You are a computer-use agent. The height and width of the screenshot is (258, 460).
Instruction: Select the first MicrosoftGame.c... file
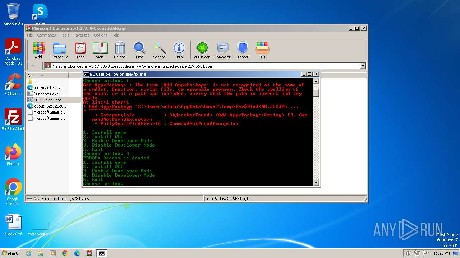[x=47, y=112]
